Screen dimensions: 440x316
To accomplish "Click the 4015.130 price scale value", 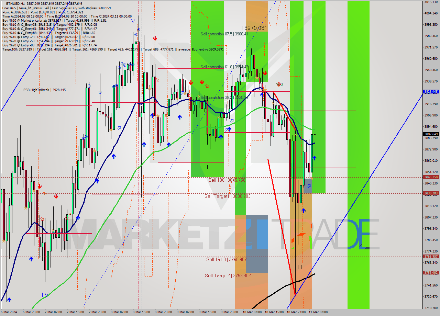I will click(x=431, y=2).
